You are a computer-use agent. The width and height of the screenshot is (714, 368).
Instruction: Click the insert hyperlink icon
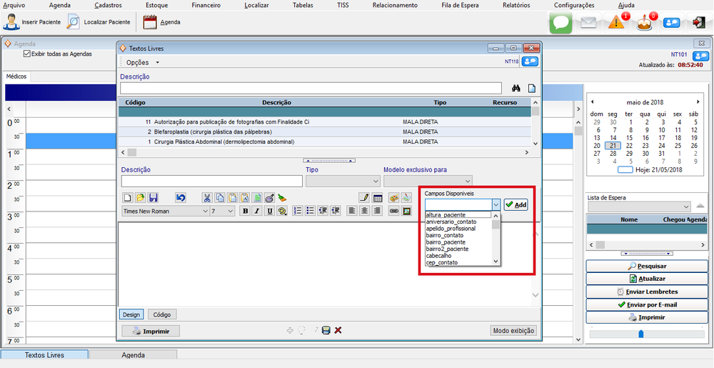393,211
